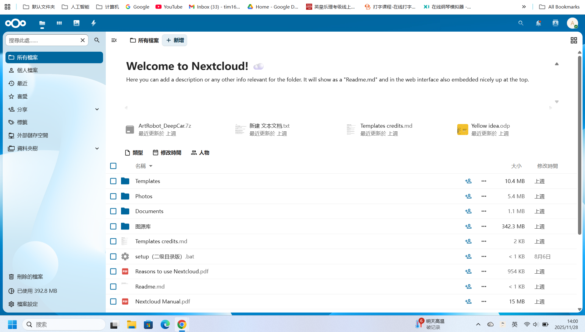Open actions menu for setup .bat file
This screenshot has width=585, height=332.
[484, 257]
